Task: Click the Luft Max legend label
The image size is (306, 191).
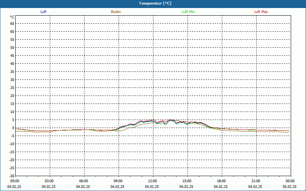Action: pyautogui.click(x=261, y=12)
